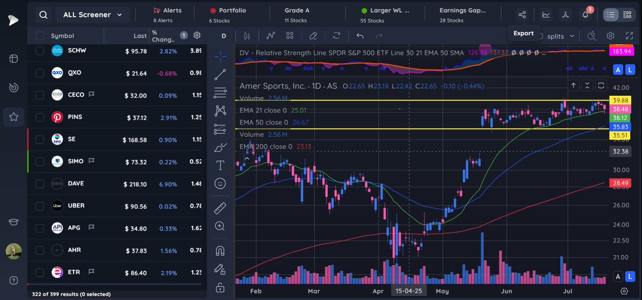Open the Export share icon
This screenshot has height=300, width=642.
(x=523, y=15)
